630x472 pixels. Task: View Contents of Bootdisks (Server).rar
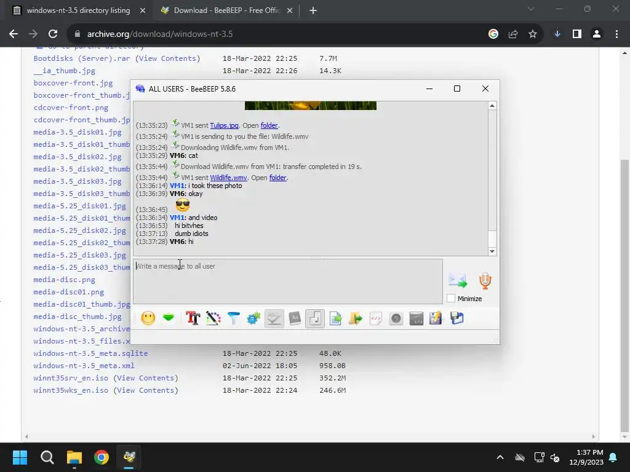(167, 58)
